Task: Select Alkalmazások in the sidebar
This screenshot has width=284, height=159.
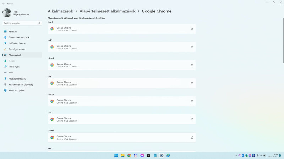Action: click(22, 55)
